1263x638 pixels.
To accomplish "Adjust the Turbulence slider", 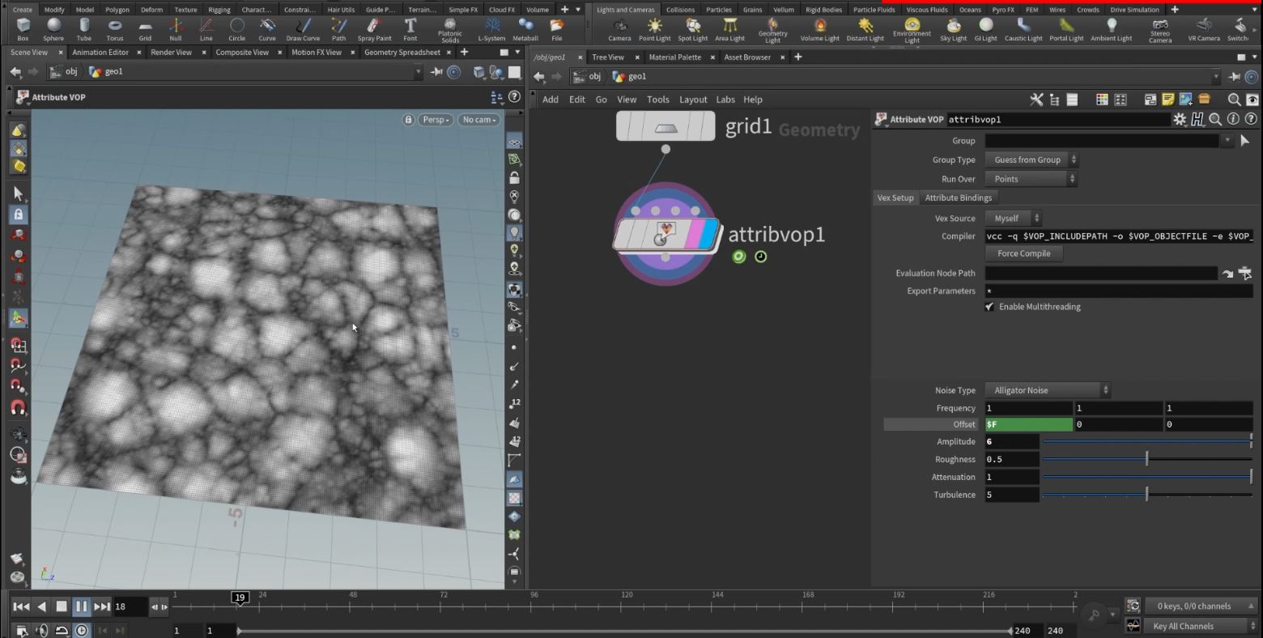I will tap(1146, 495).
